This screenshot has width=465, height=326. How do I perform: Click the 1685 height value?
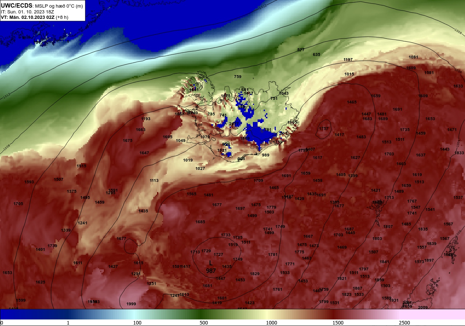(200, 222)
